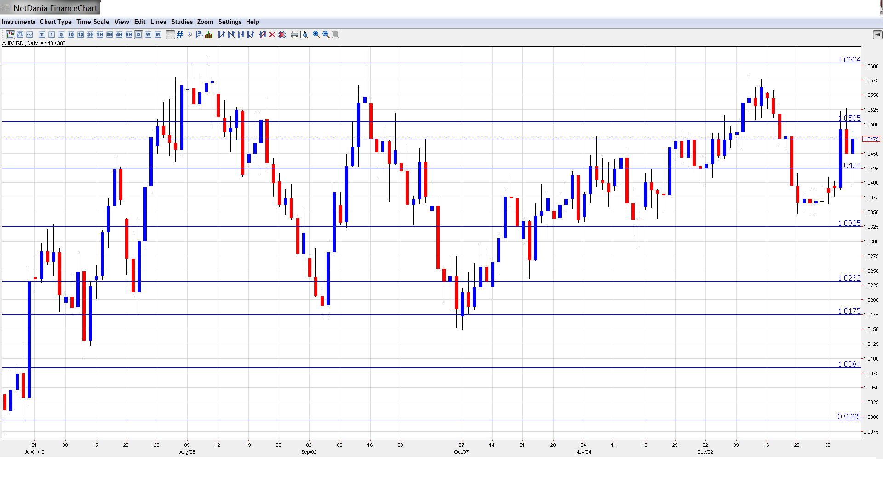
Task: Select Daily (D) time scale button
Action: click(138, 34)
